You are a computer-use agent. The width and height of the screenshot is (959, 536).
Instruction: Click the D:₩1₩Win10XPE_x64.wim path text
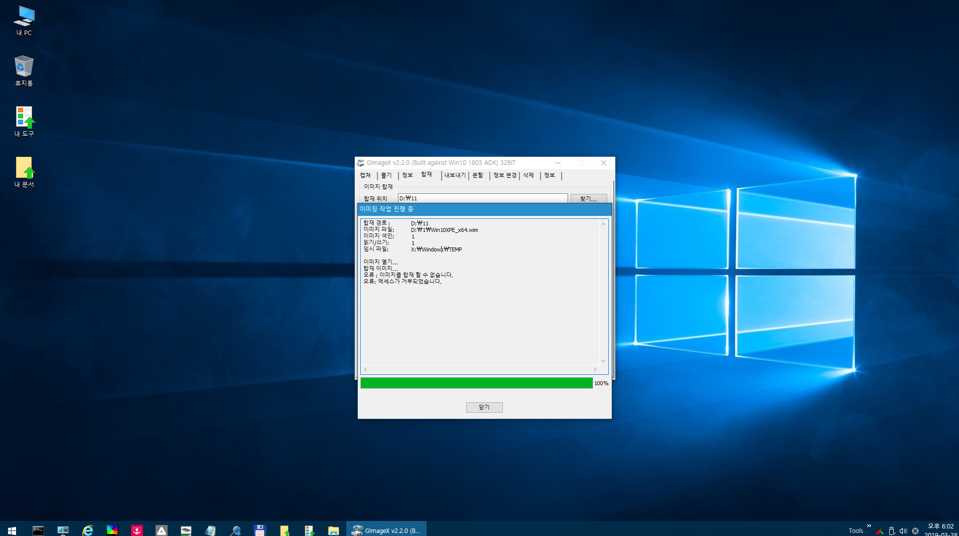pyautogui.click(x=444, y=230)
